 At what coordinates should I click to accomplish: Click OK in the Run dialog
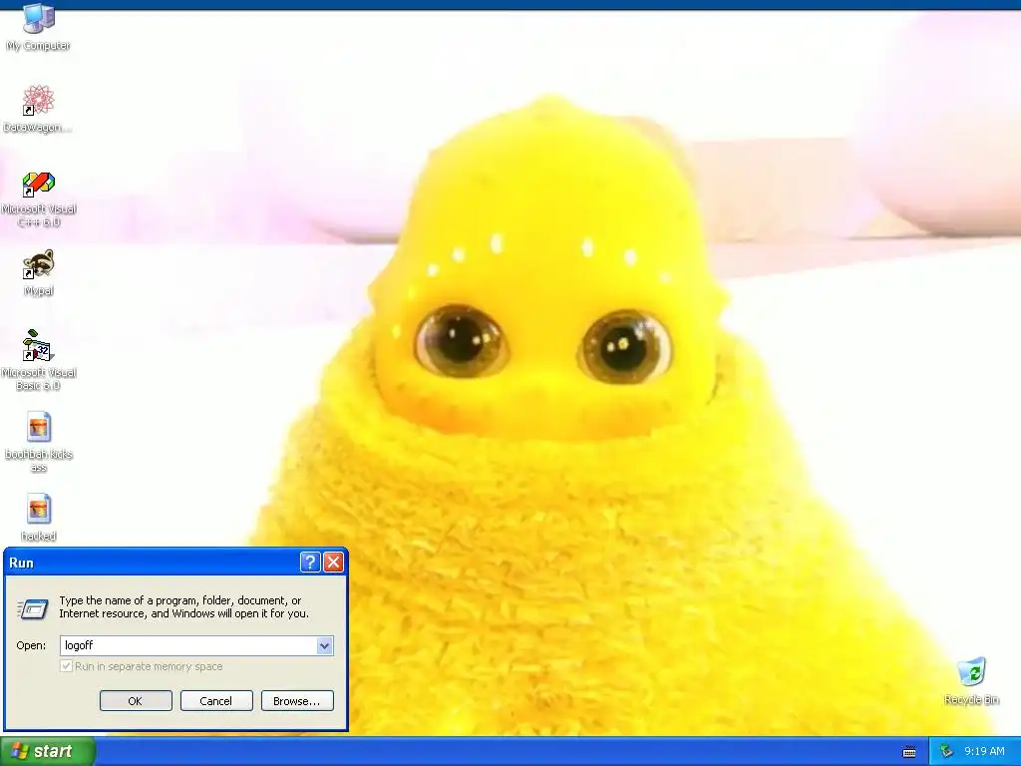coord(136,701)
